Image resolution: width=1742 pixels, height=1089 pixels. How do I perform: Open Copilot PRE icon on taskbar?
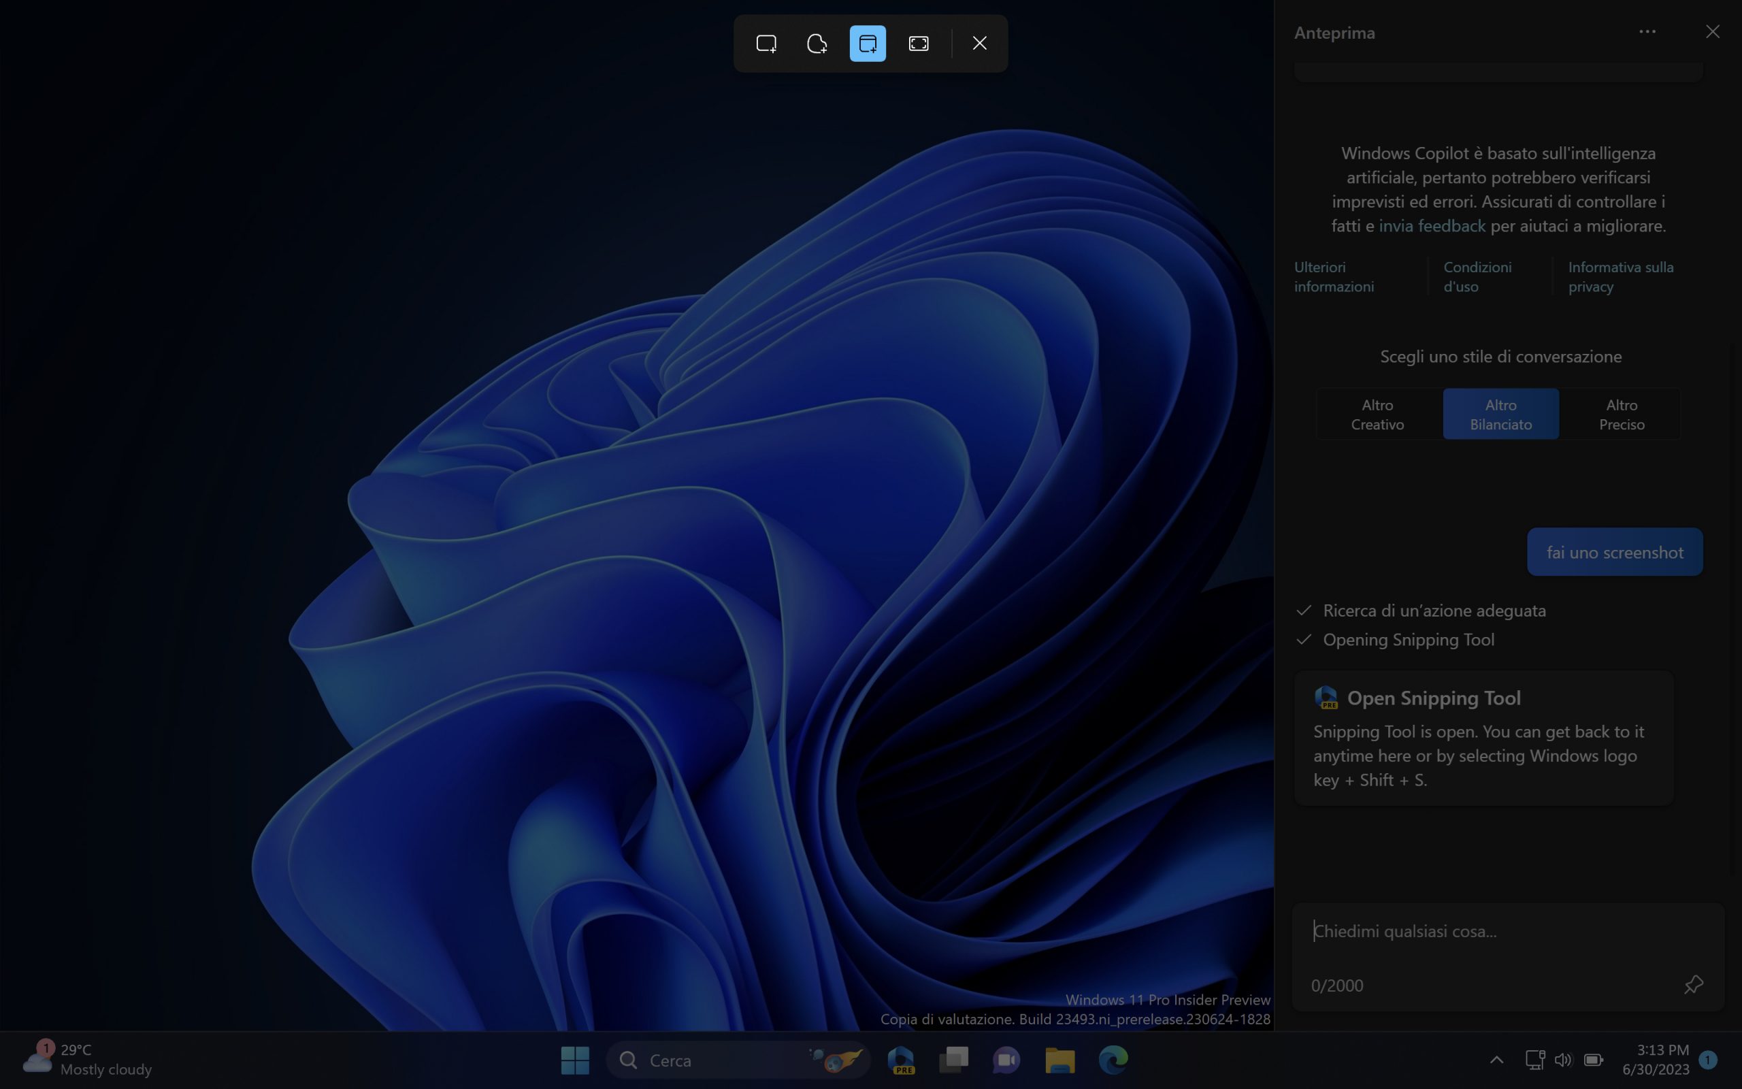pos(900,1060)
